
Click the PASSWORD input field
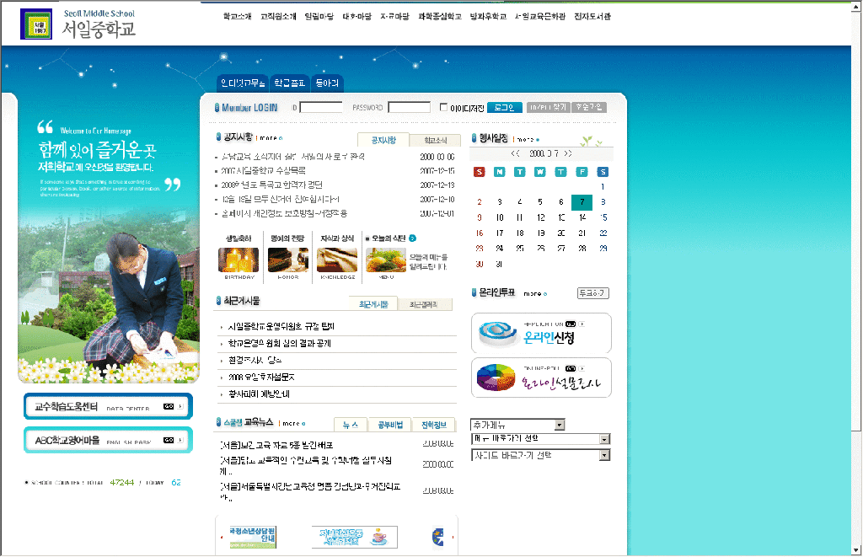(x=409, y=107)
